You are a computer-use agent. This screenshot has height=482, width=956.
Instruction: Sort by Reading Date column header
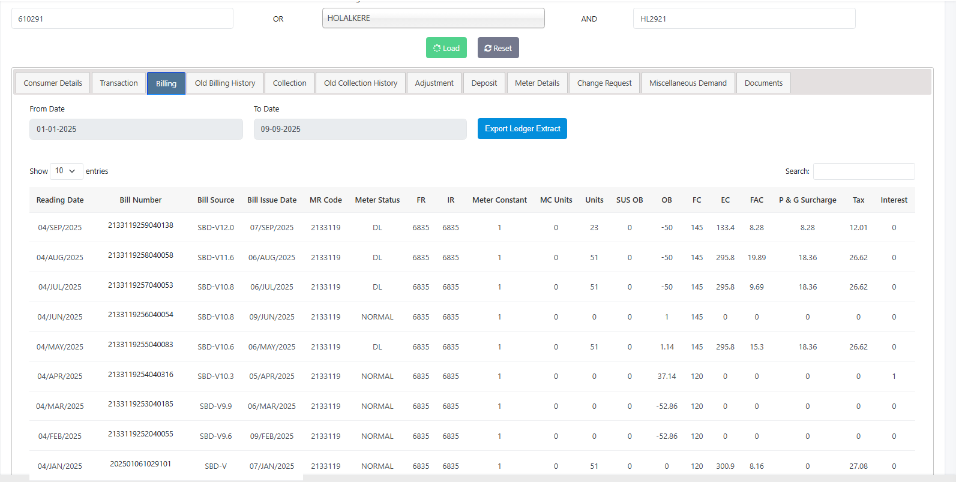pos(60,200)
